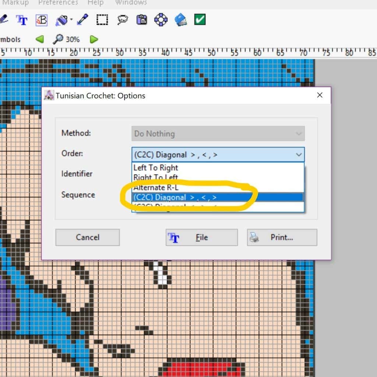The image size is (377, 377).
Task: Click the magnifier zoom 30% icon
Action: point(58,39)
